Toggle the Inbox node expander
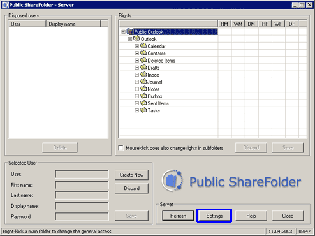Screen dimensions: 315x236 137,75
